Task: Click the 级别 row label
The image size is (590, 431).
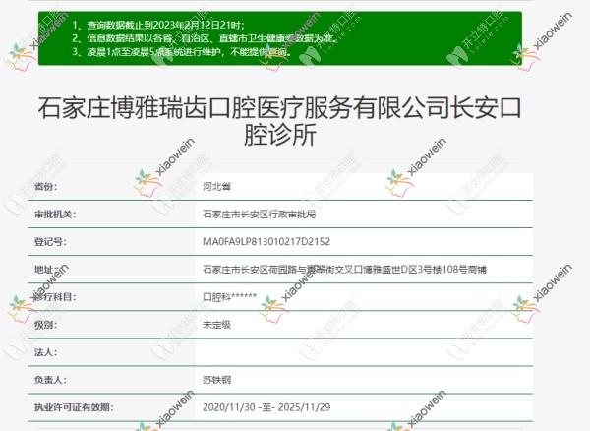Action: pos(45,322)
